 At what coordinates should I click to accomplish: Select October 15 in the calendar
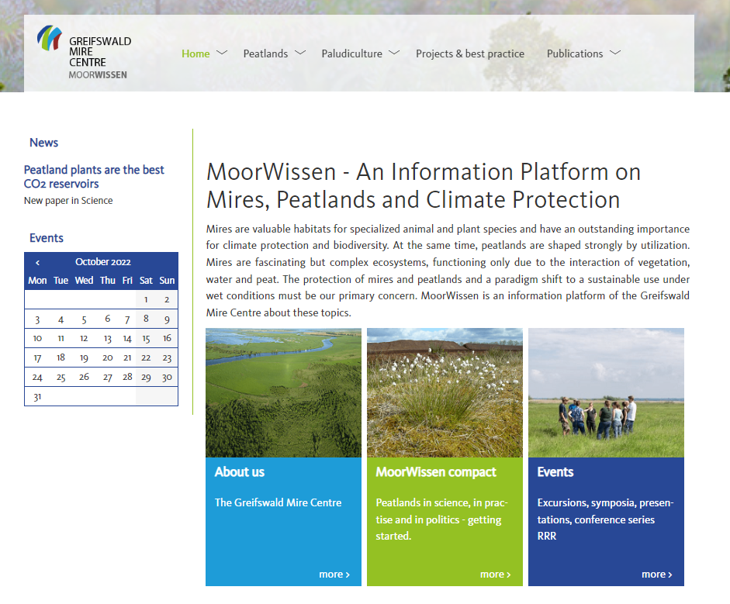(146, 338)
